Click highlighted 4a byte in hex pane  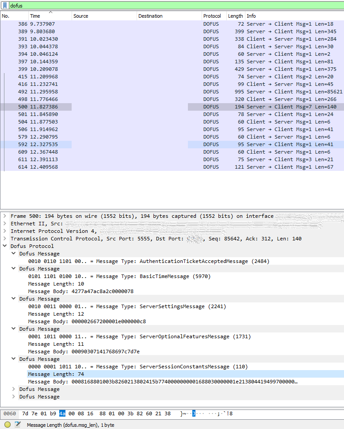tap(62, 414)
